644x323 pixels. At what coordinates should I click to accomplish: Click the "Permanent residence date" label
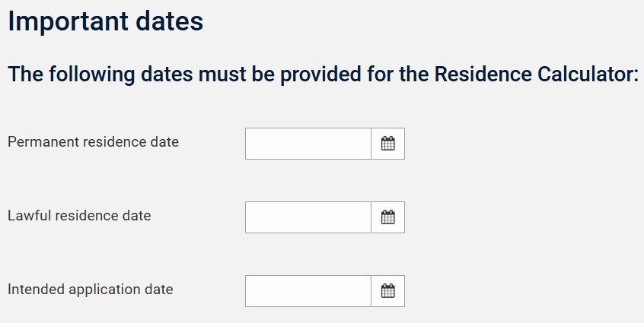[93, 142]
